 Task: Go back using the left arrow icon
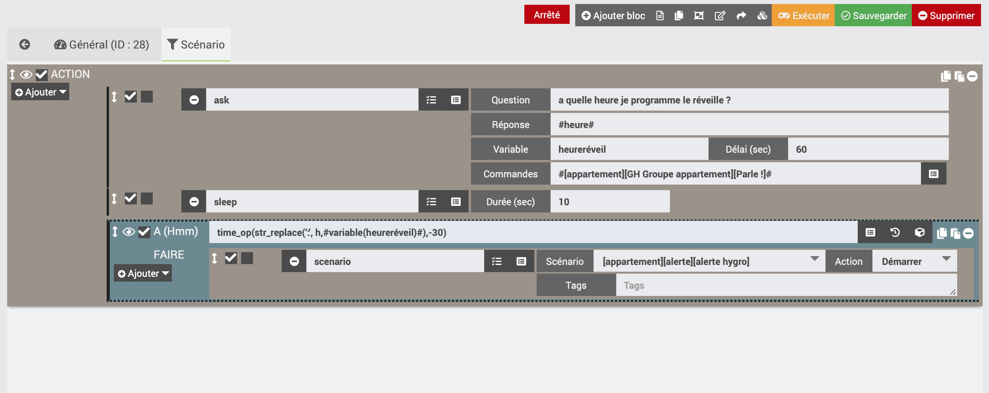point(25,44)
